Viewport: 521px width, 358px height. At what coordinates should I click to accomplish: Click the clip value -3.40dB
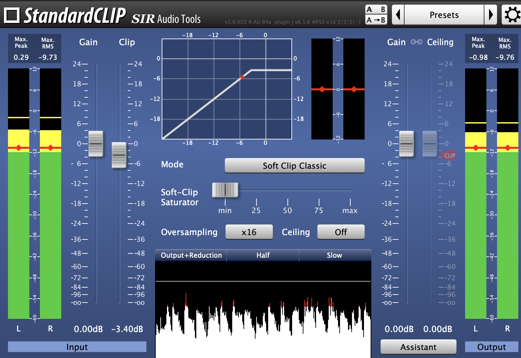[x=127, y=329]
